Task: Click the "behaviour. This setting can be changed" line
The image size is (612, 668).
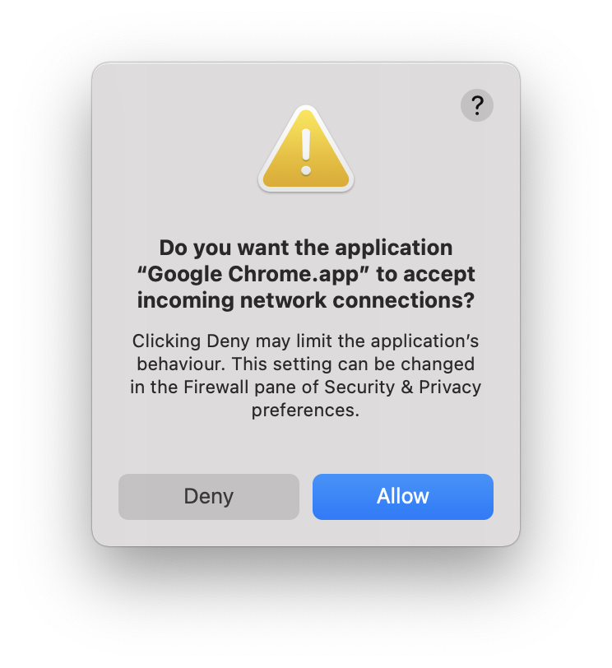Action: [x=305, y=364]
